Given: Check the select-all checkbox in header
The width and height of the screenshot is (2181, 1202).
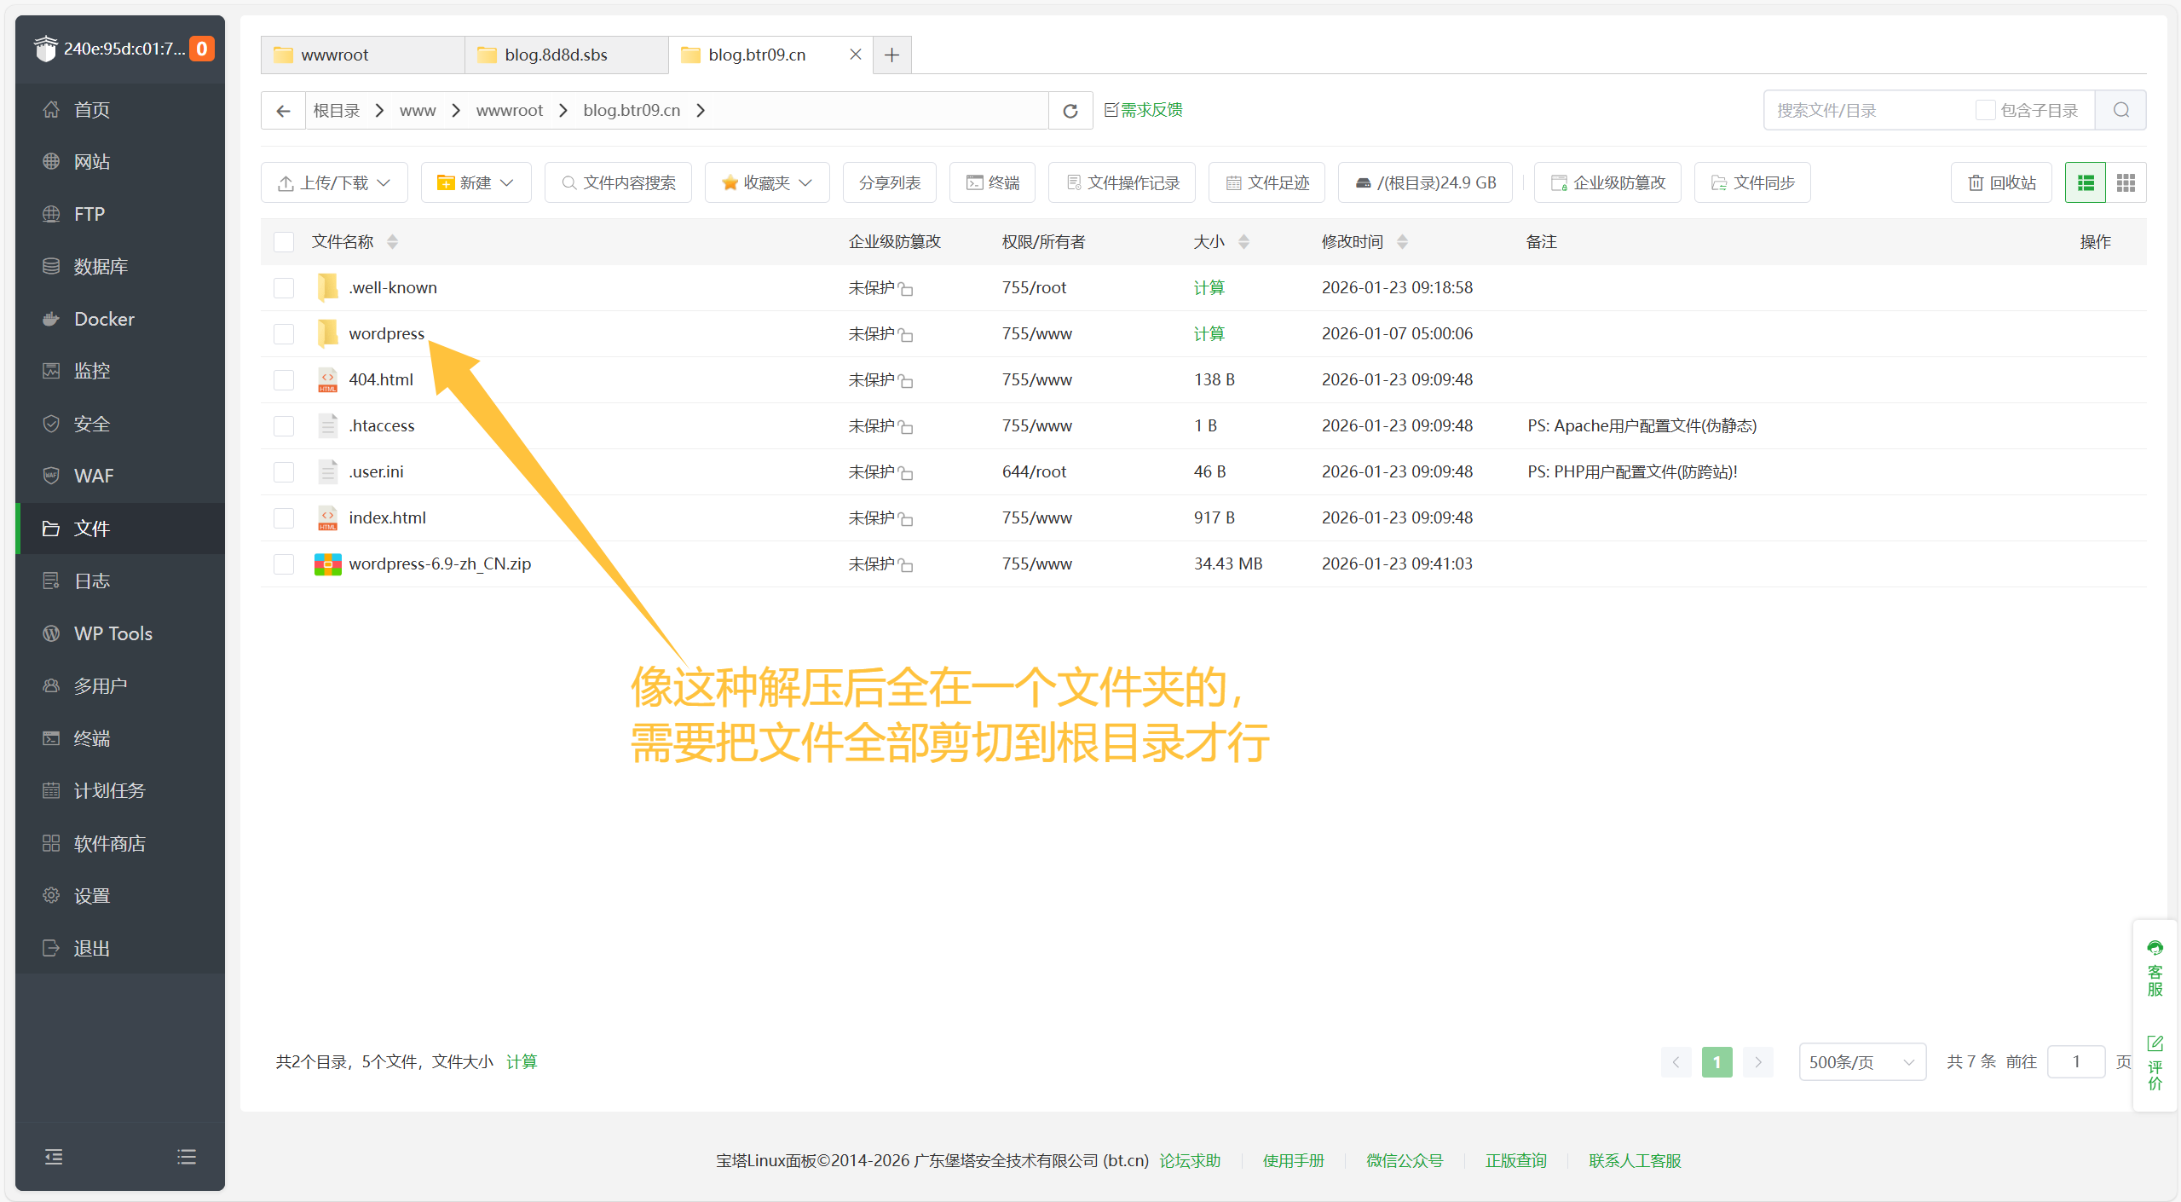Looking at the screenshot, I should click(283, 241).
